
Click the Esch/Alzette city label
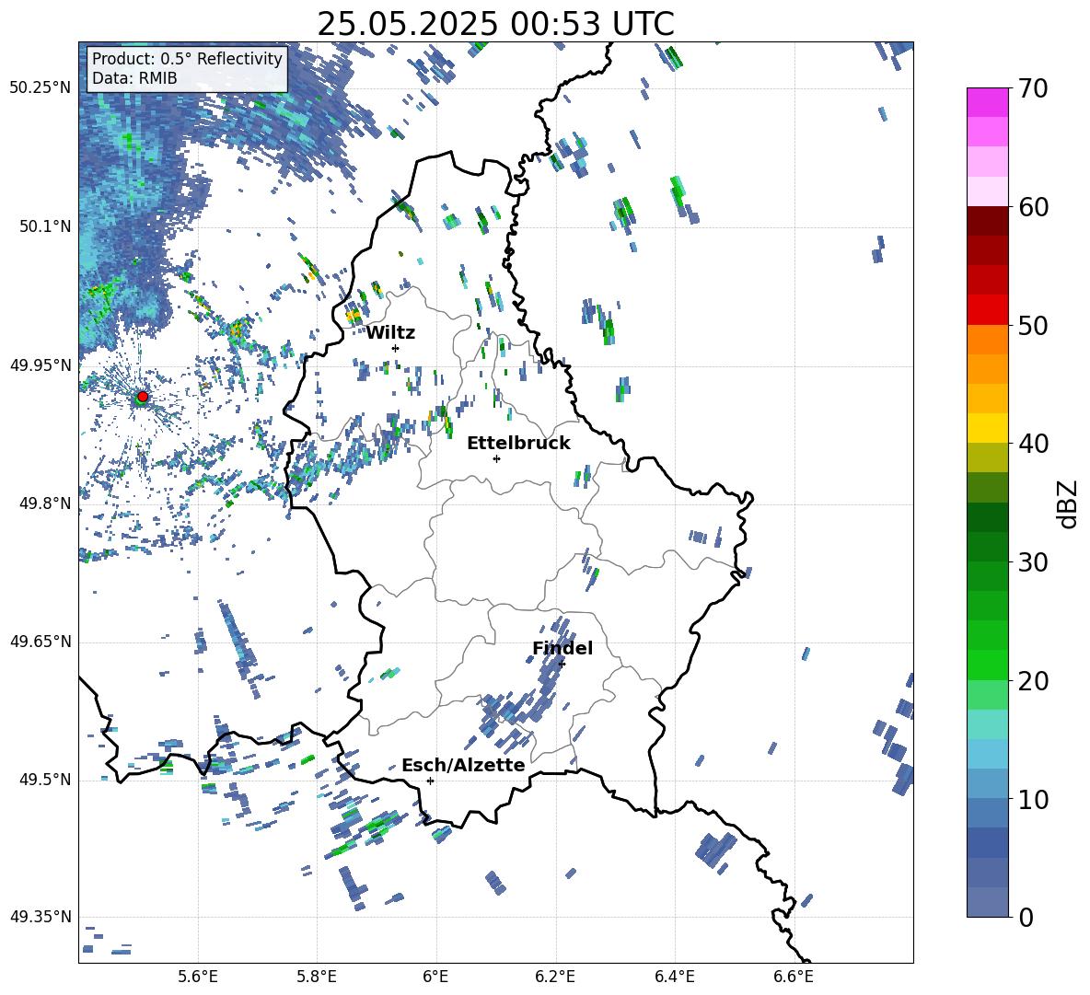click(463, 765)
